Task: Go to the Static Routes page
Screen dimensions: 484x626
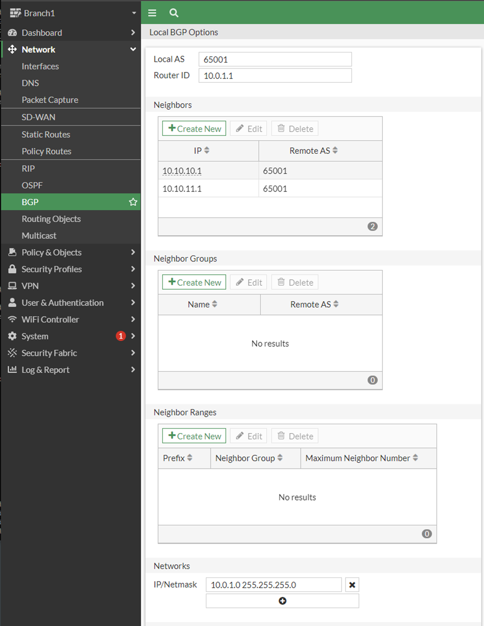Action: (x=46, y=134)
